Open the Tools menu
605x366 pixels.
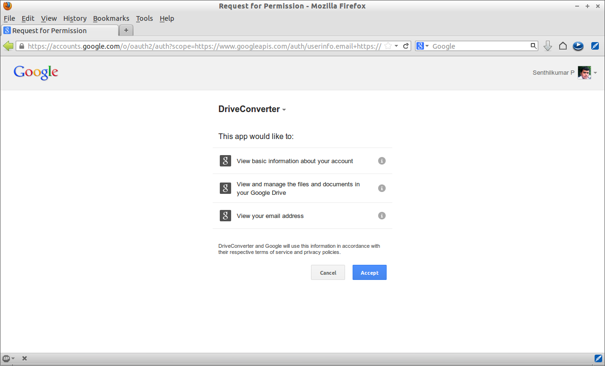click(x=144, y=18)
